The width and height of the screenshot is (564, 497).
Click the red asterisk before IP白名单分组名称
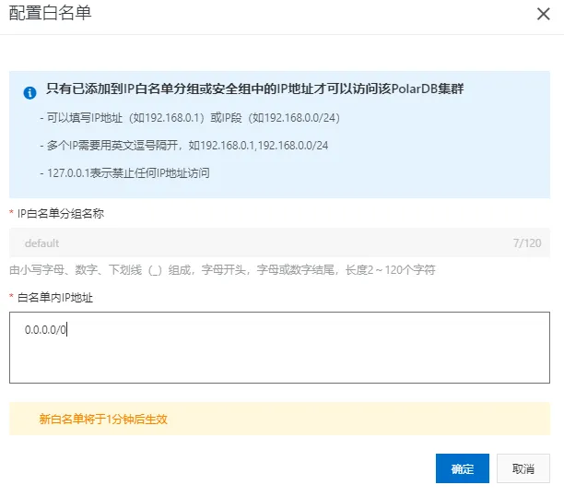tap(12, 214)
